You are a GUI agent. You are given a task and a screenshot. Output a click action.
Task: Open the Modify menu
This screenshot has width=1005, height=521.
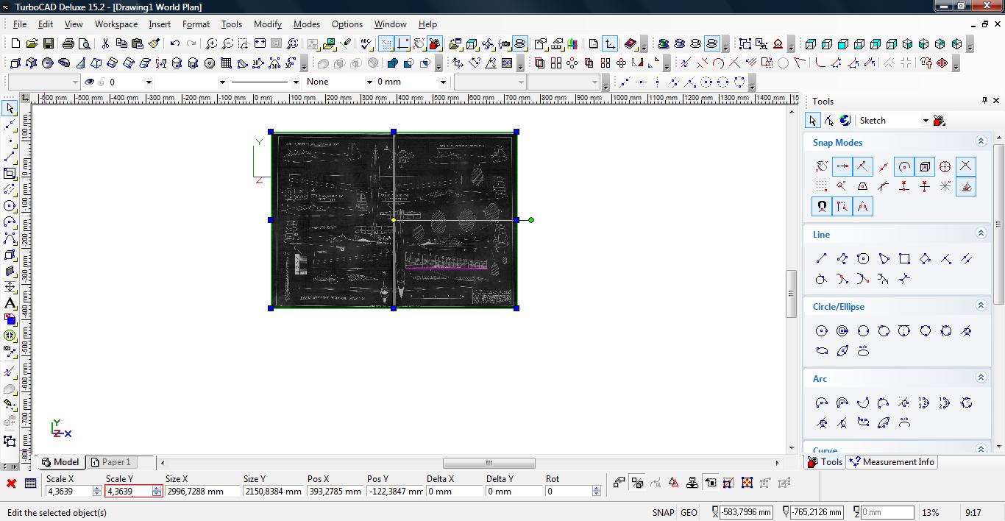point(268,24)
